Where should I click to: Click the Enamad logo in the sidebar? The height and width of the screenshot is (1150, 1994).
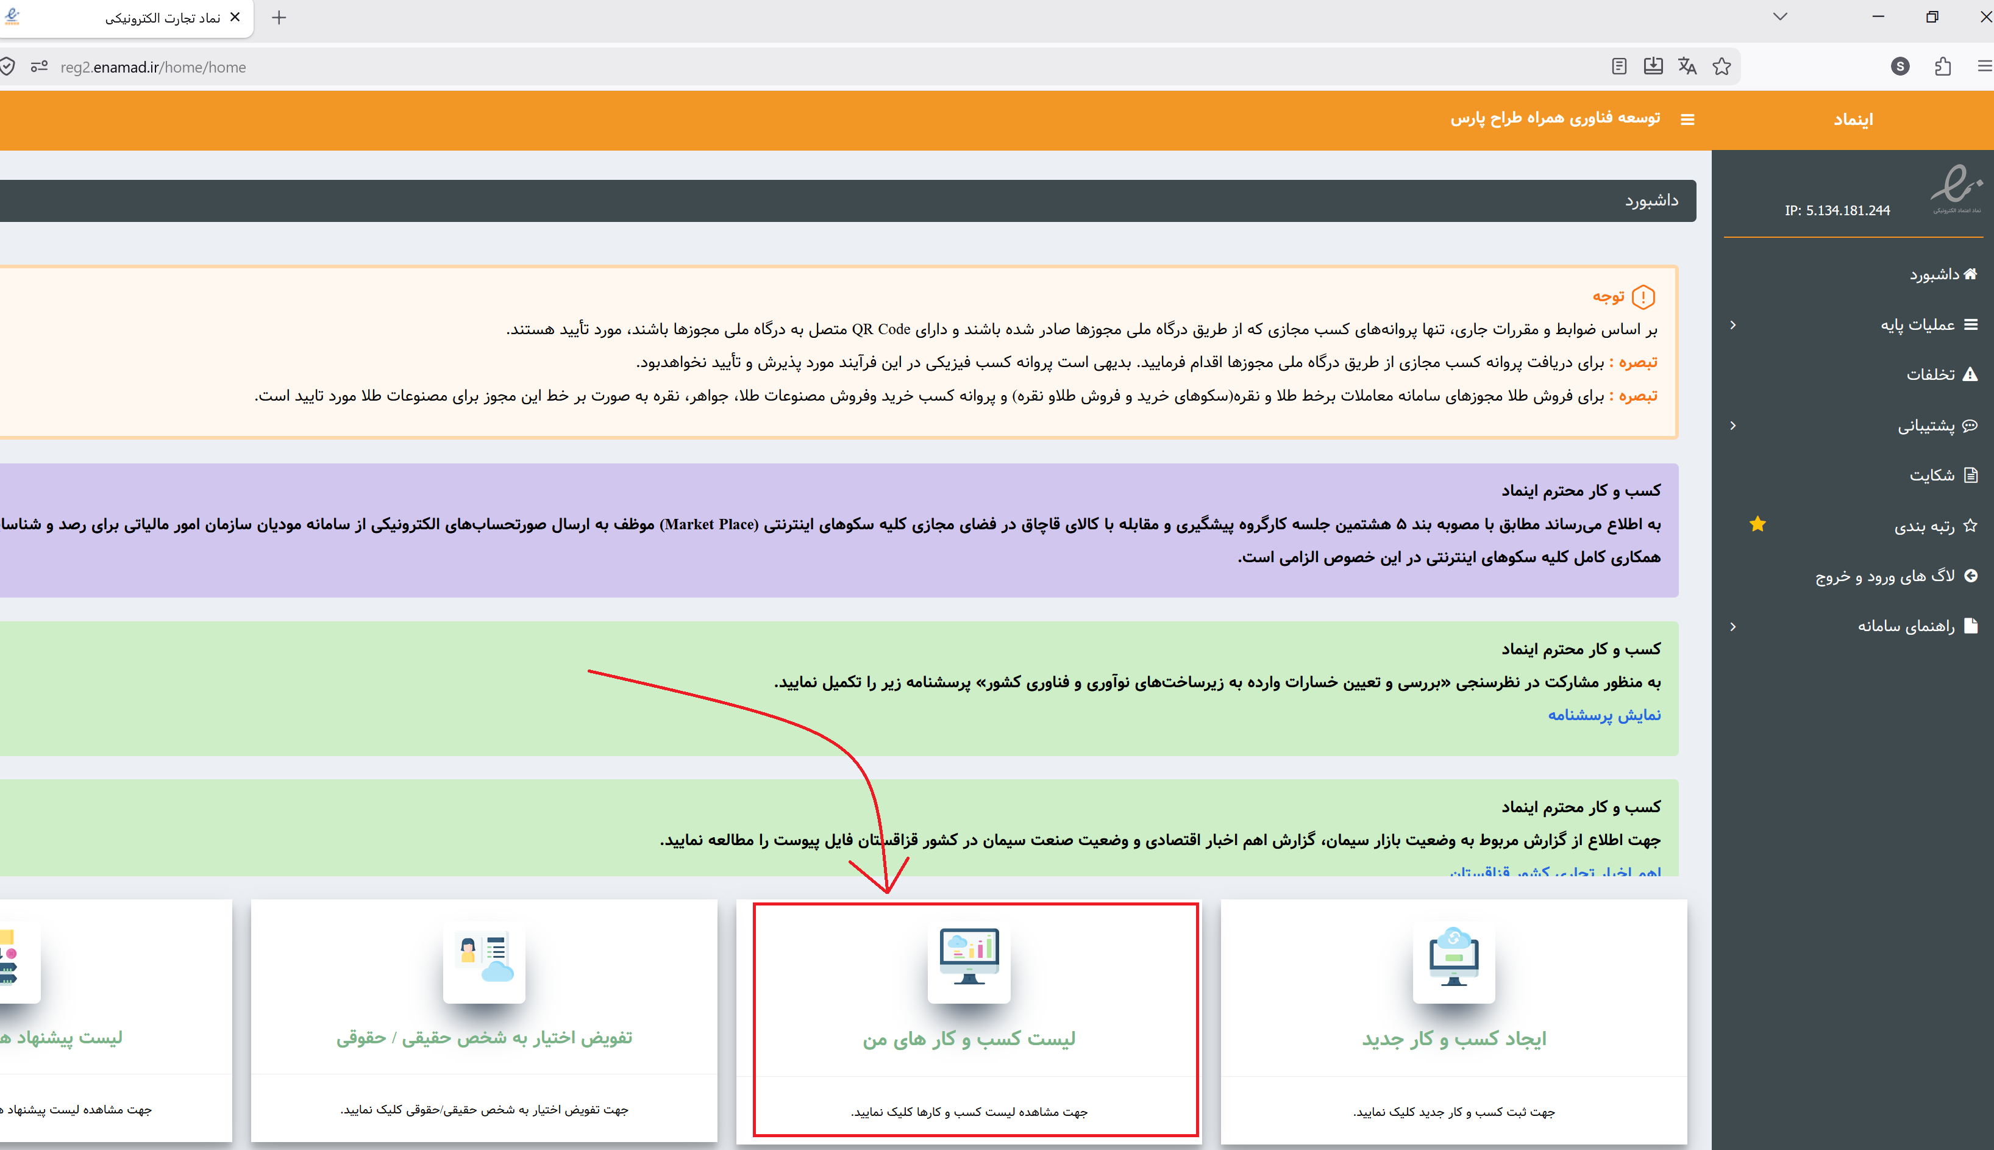pos(1956,188)
